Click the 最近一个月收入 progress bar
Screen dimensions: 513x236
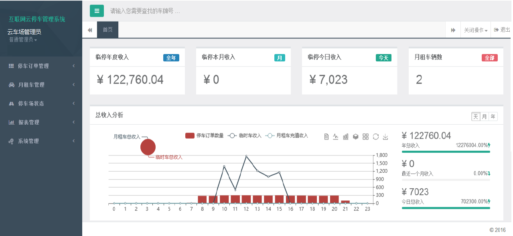pos(446,180)
